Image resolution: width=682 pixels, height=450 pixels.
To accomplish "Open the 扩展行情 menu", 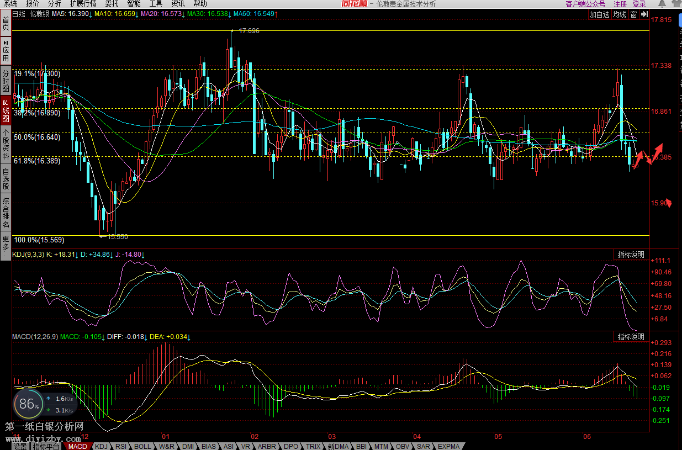I will pos(83,4).
